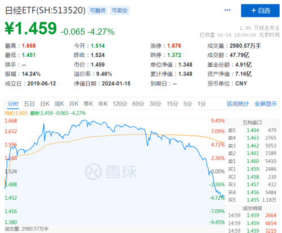
Task: Select the 卖5 1.464 order row
Action: (x=252, y=131)
